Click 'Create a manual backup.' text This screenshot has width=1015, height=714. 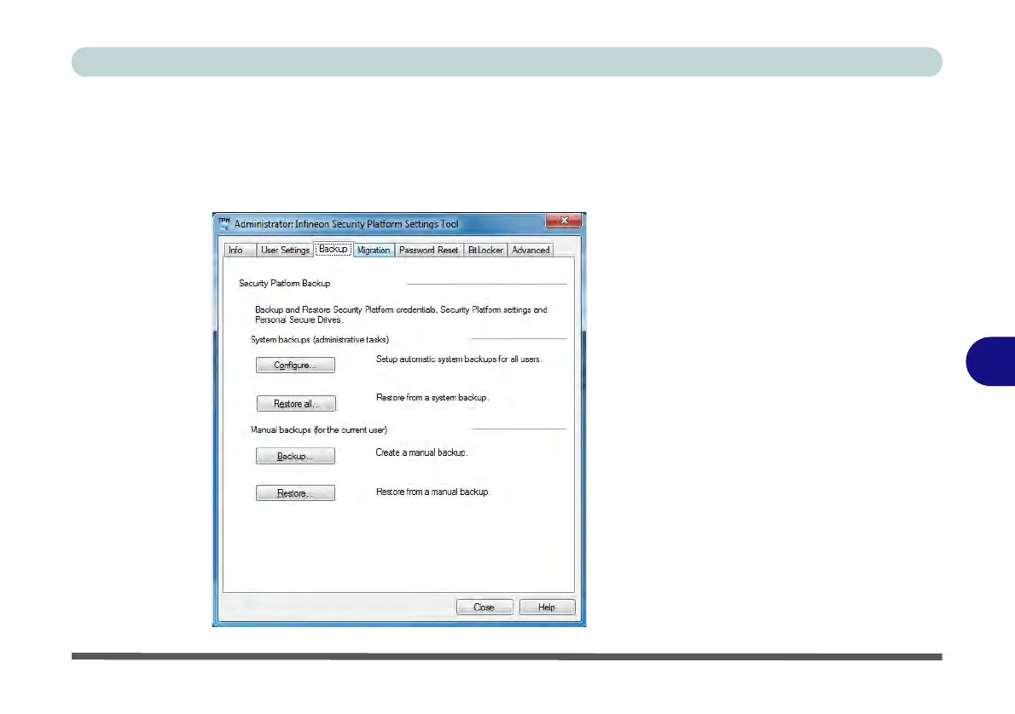421,452
